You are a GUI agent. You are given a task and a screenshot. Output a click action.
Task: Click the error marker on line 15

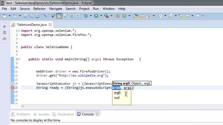[x=13, y=88]
